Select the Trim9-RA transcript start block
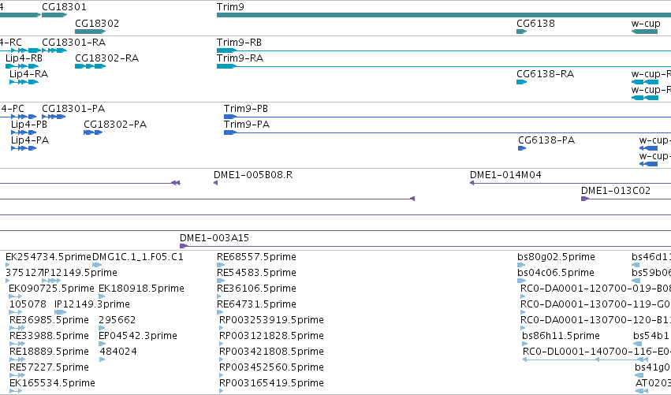671x395 pixels. point(227,66)
